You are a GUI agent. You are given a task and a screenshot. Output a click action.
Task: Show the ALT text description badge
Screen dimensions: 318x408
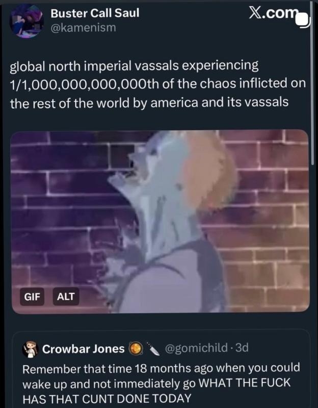[66, 296]
